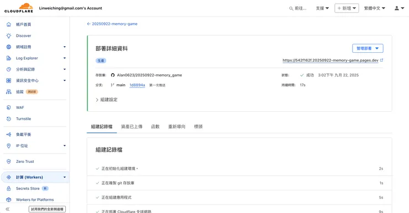409x213 pixels.
Task: Click the security center icon
Action: pos(9,80)
